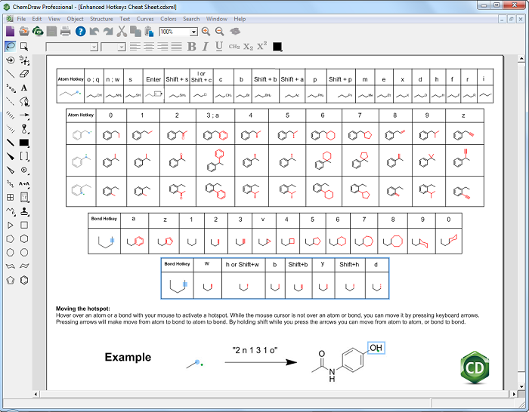Open the Structure menu

[x=101, y=18]
